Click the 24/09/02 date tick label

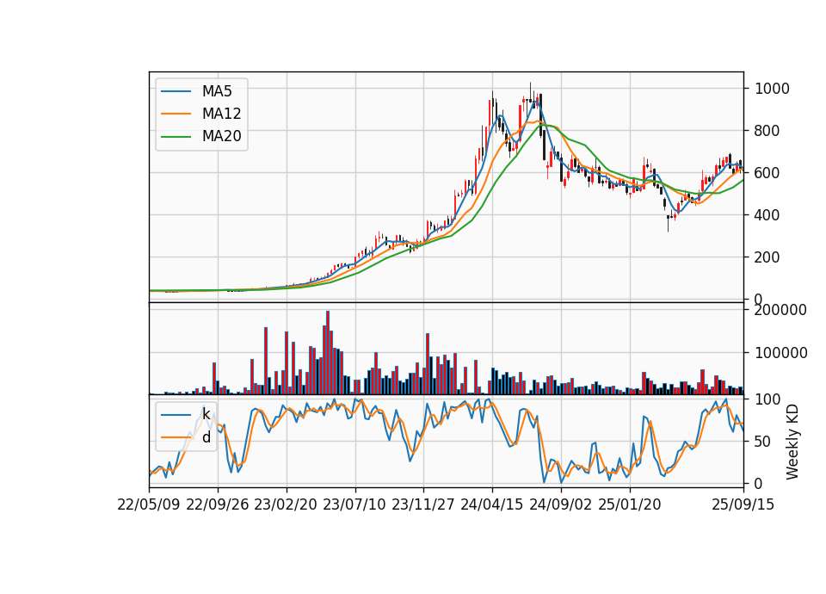click(x=560, y=504)
